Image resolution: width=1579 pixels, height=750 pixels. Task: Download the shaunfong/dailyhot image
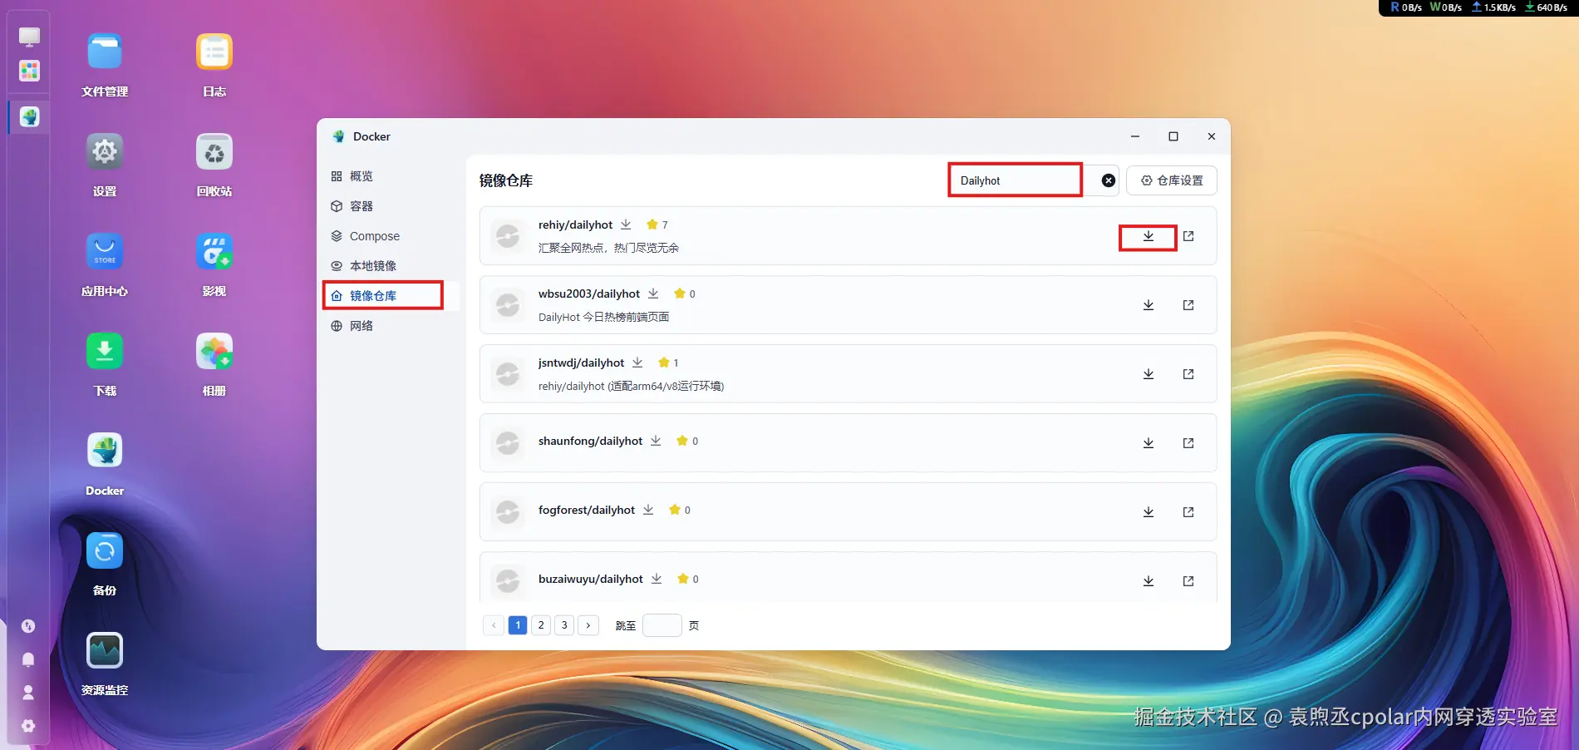1148,443
